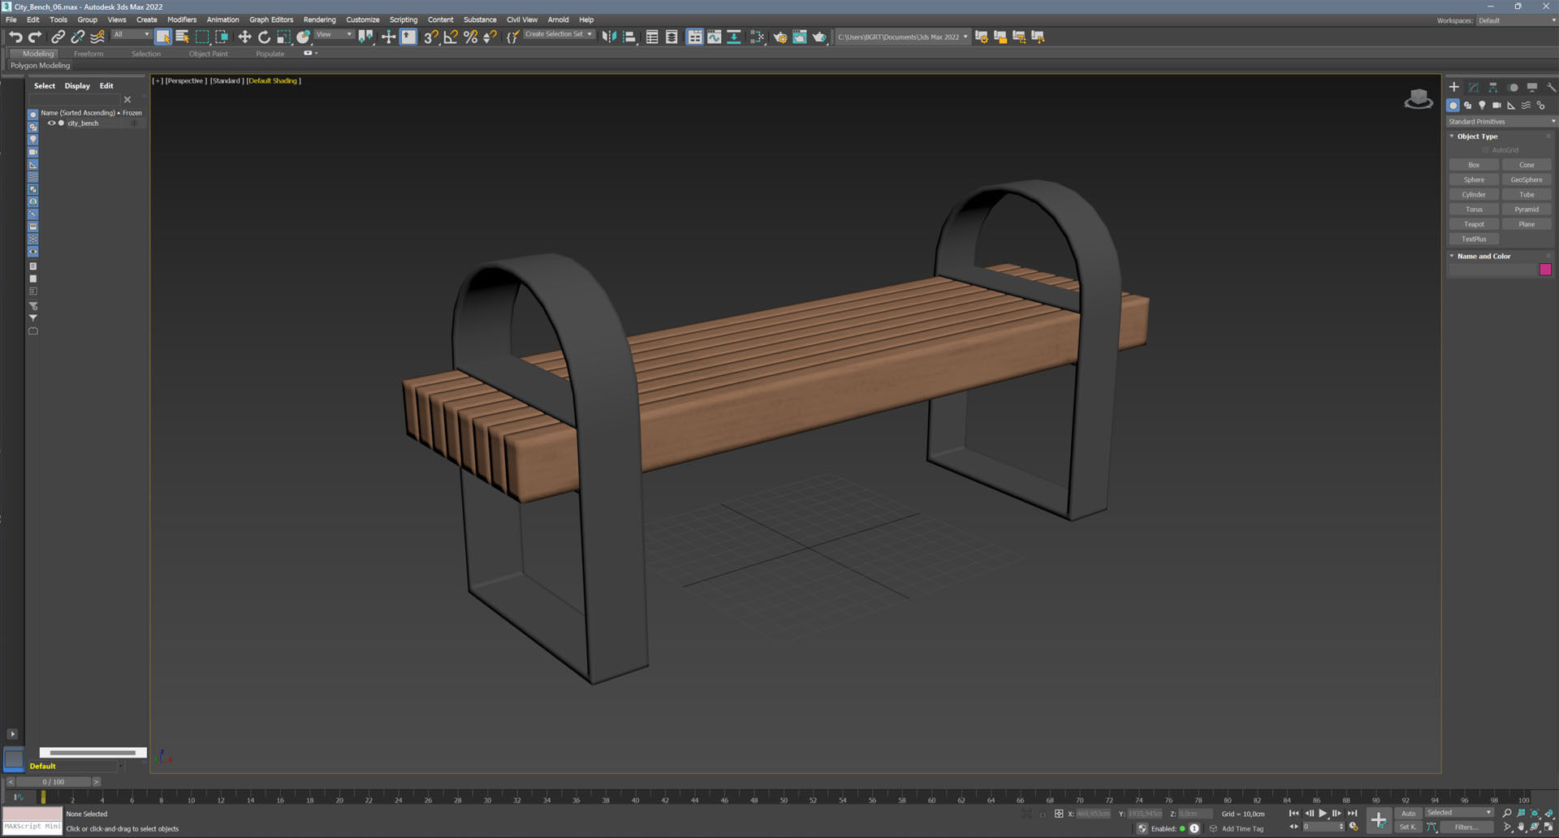Activate Select and Place tool
This screenshot has width=1559, height=838.
click(303, 37)
